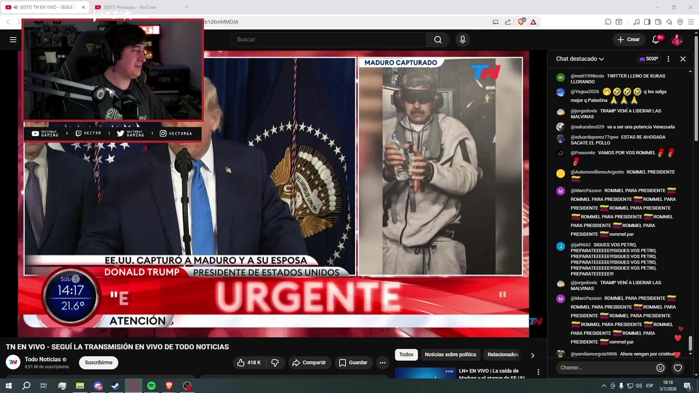The width and height of the screenshot is (699, 393).
Task: Open Spotify from the taskbar
Action: coord(151,386)
